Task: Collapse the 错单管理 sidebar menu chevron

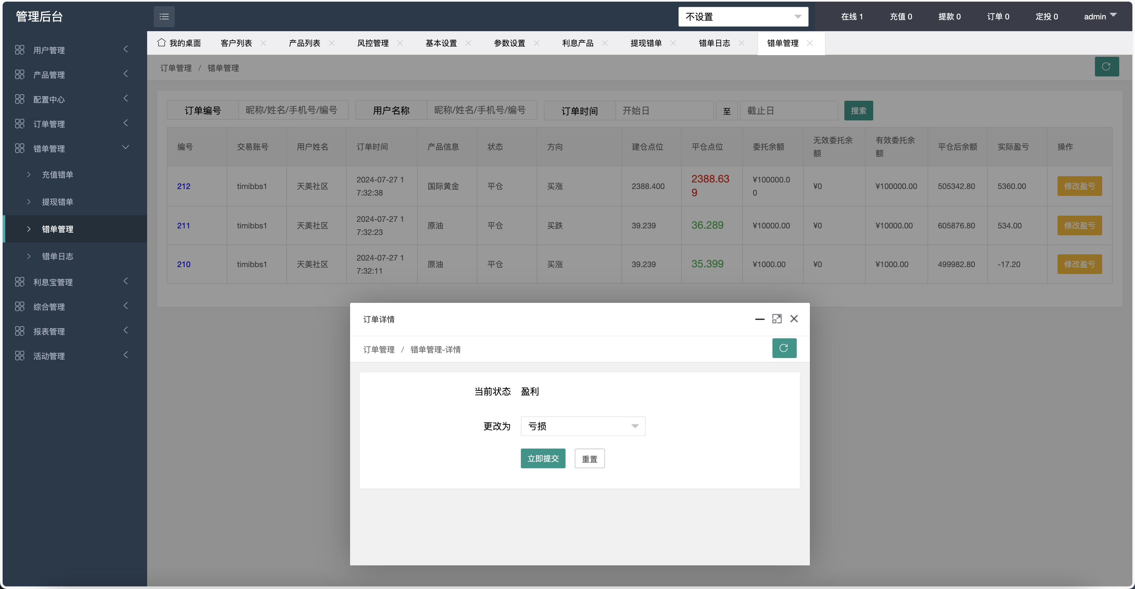Action: point(125,147)
